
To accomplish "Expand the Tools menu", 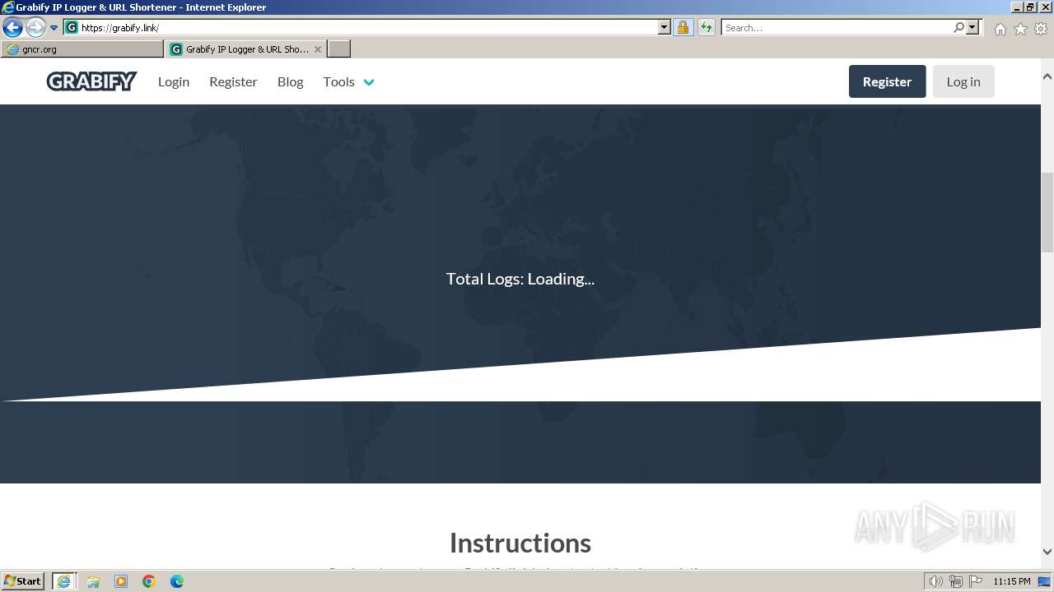I will [348, 81].
